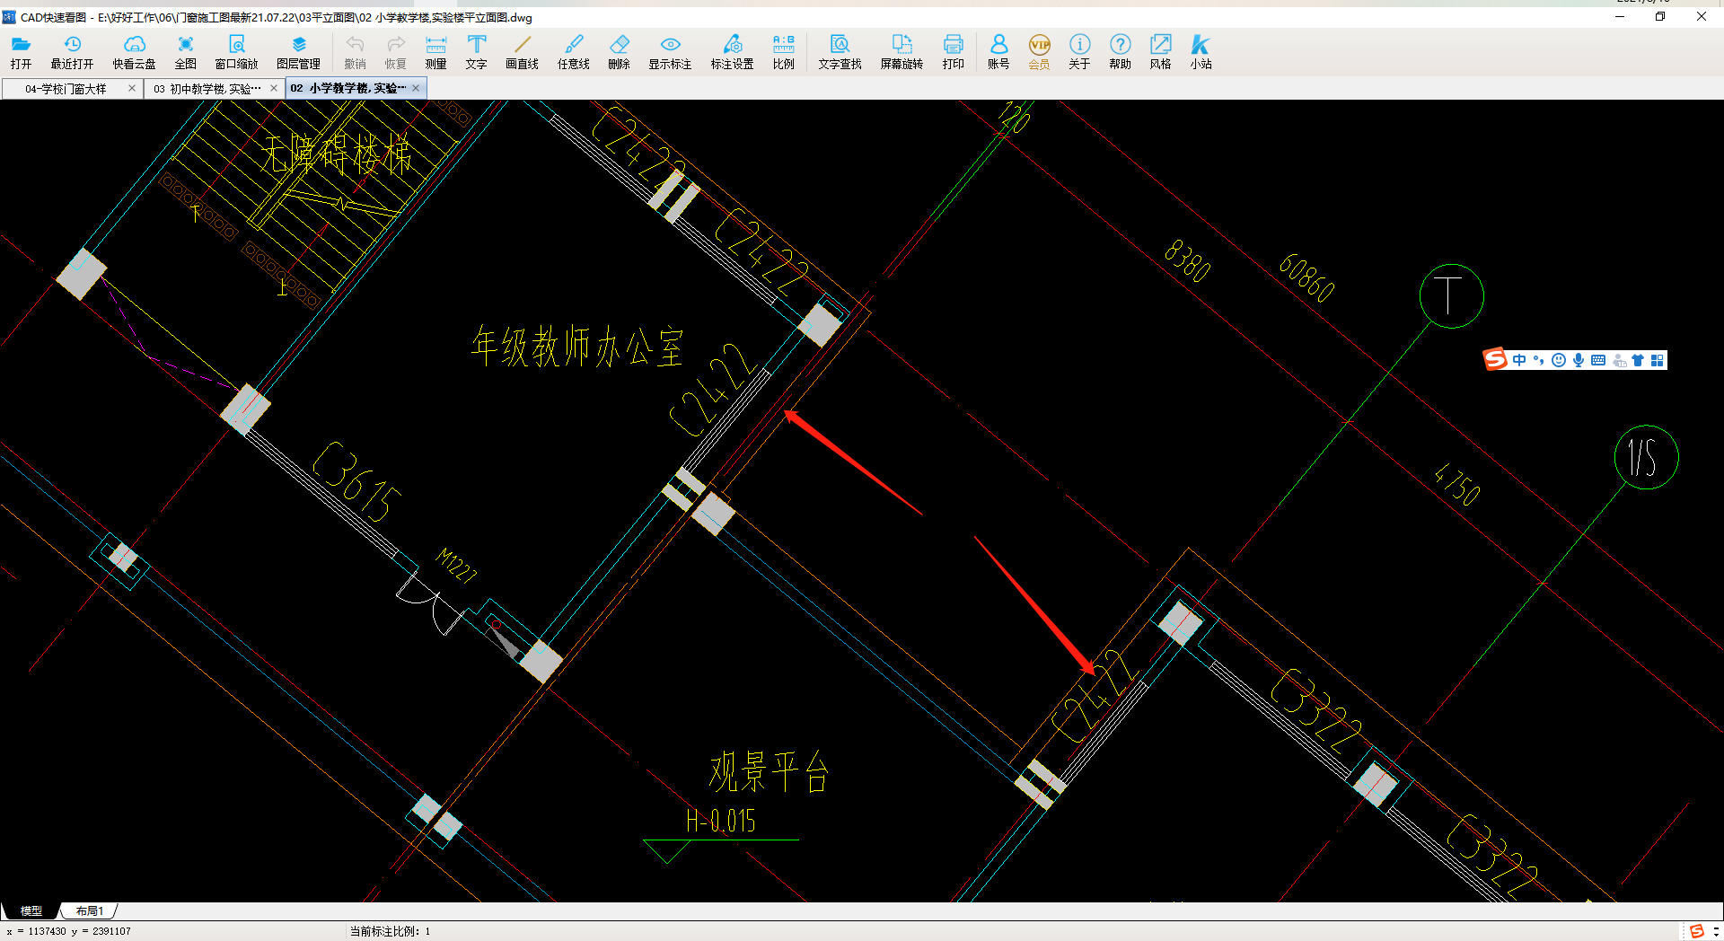The image size is (1724, 941).
Task: Activate the 窗口缩放 window zoom tool
Action: pyautogui.click(x=236, y=52)
